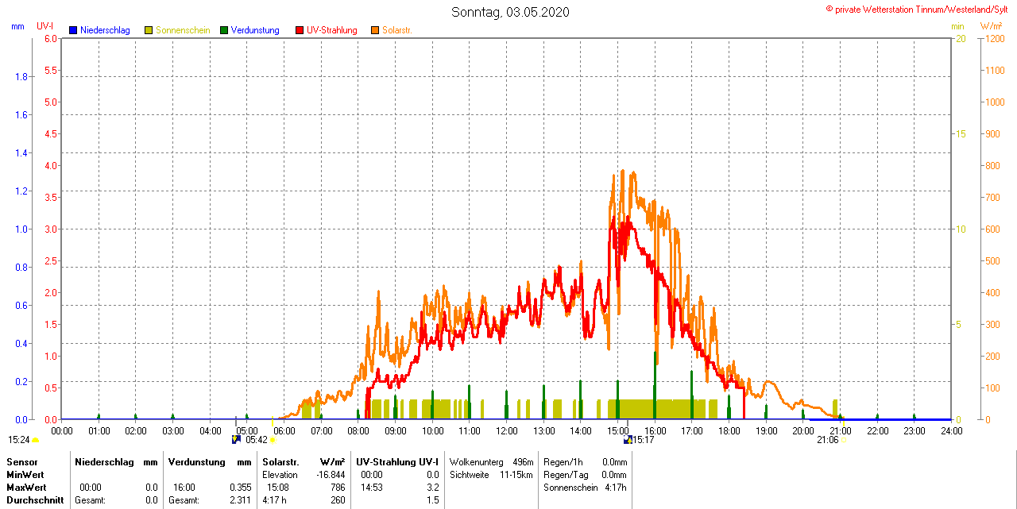Click the yellow min axis unit label
Image resolution: width=1017 pixels, height=509 pixels.
[958, 25]
